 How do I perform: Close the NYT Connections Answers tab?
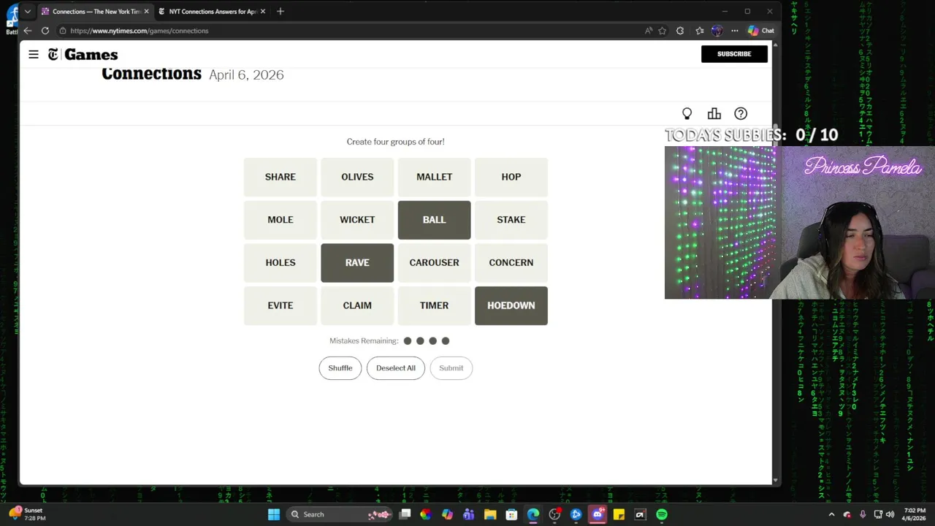point(263,12)
